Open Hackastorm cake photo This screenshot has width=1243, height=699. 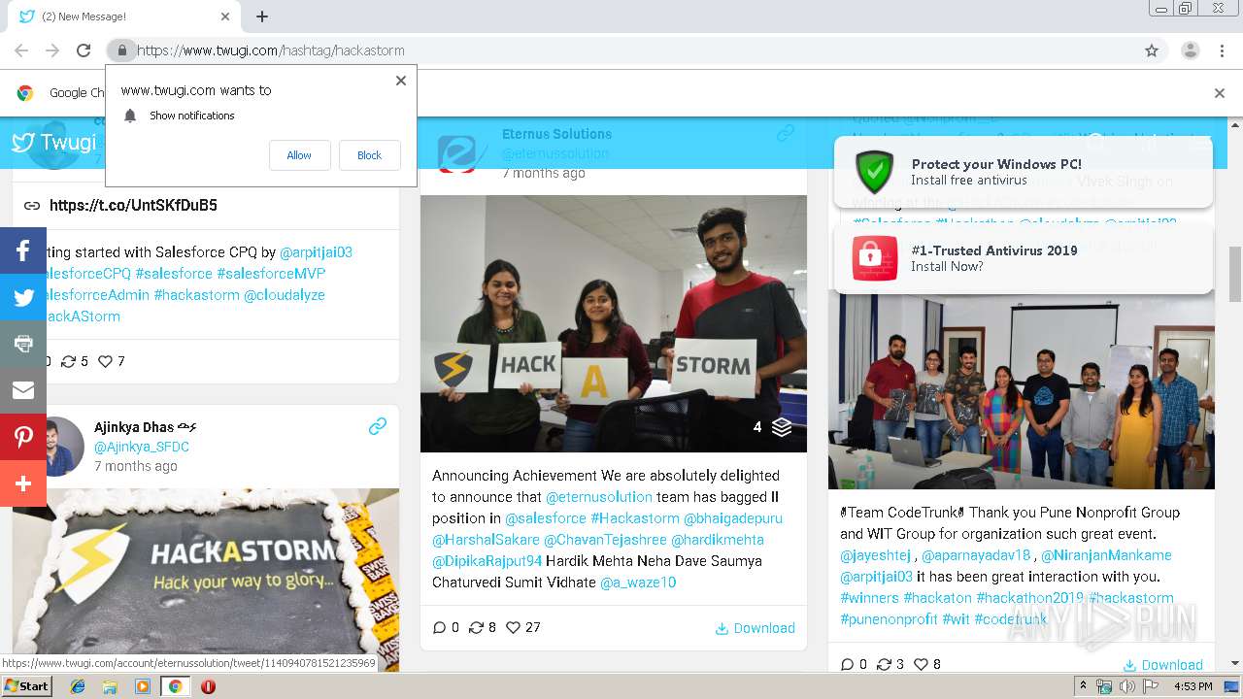(206, 580)
